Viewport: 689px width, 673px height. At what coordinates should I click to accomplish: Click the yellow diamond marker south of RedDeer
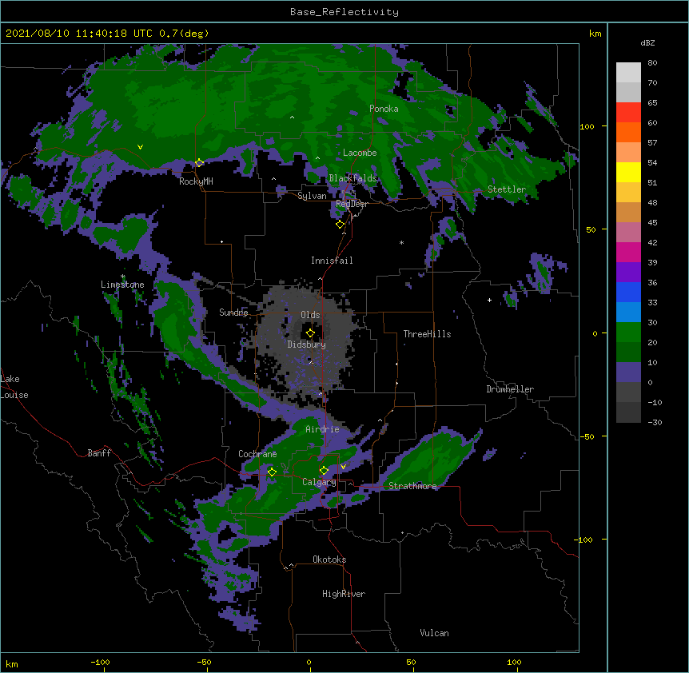coord(340,224)
